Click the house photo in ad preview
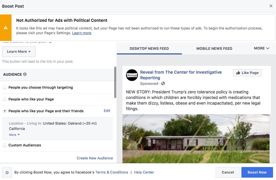 (x=196, y=139)
